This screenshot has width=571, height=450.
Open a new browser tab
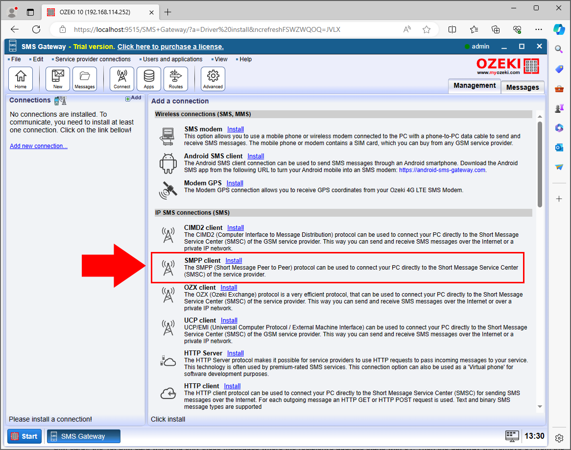pyautogui.click(x=167, y=12)
